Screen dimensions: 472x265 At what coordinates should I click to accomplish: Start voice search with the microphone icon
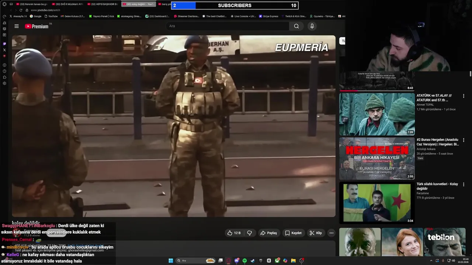(312, 26)
